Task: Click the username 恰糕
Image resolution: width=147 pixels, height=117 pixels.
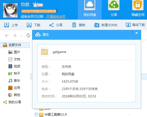Action: tap(25, 4)
